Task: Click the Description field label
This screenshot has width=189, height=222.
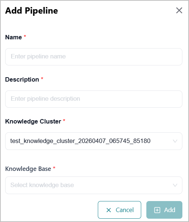Action: (x=22, y=79)
